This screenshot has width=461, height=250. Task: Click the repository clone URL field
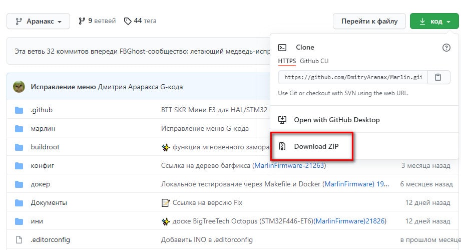coord(353,77)
